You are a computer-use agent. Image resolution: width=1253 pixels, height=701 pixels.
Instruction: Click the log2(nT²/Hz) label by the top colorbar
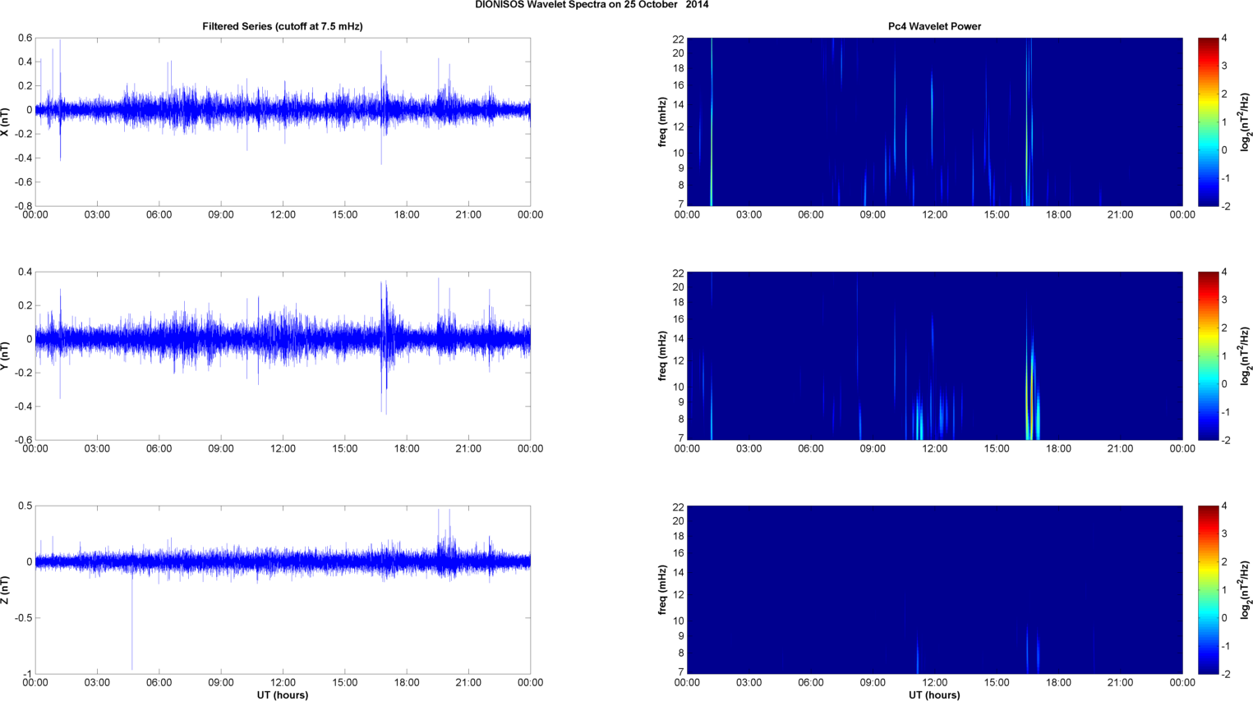tap(1246, 121)
